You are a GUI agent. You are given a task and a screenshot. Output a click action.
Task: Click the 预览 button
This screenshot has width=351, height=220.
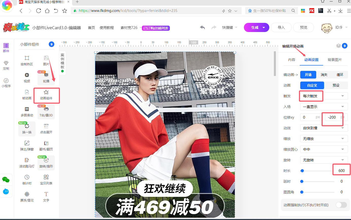[x=304, y=27]
